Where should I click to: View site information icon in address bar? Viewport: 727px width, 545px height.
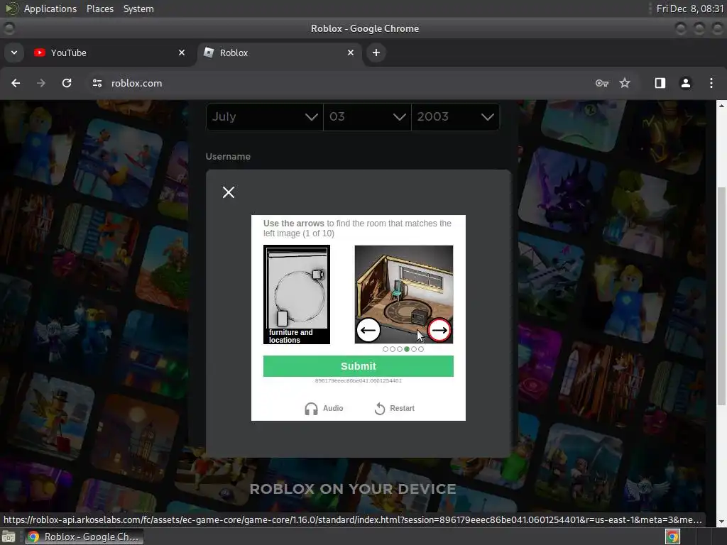[x=97, y=83]
